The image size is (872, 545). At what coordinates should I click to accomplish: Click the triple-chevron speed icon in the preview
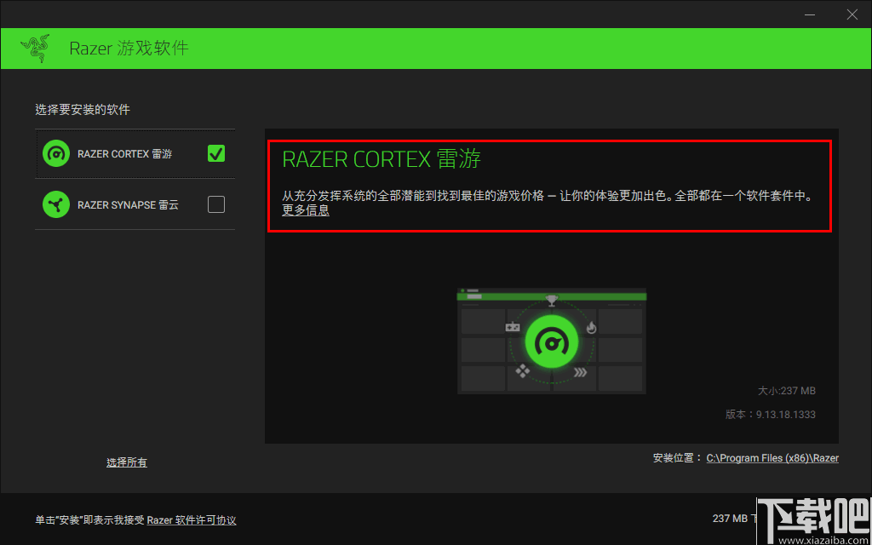(581, 371)
